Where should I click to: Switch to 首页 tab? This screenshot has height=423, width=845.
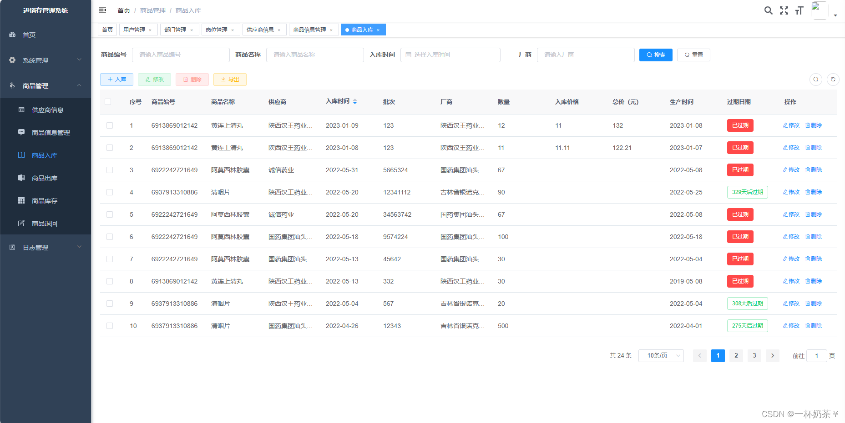[107, 30]
